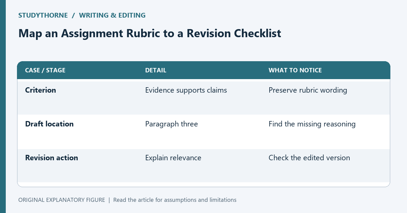Click the 'Criterion' row label
The height and width of the screenshot is (213, 407).
41,90
